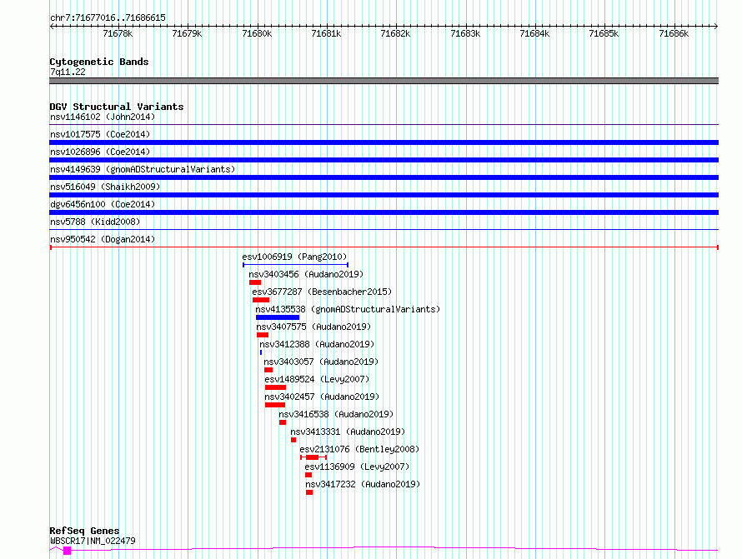Screen dimensions: 742x559
Task: Click the esv1136909 (Levy2007) text label
Action: click(x=358, y=467)
